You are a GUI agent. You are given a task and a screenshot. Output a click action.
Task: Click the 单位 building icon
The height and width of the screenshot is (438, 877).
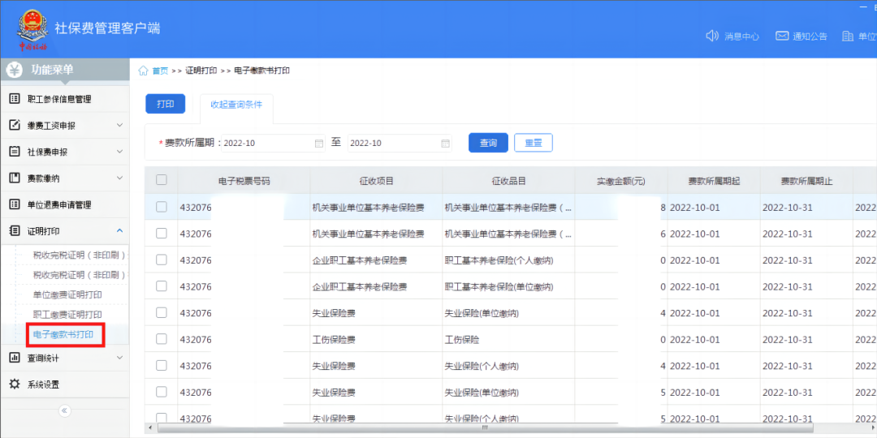click(x=847, y=36)
